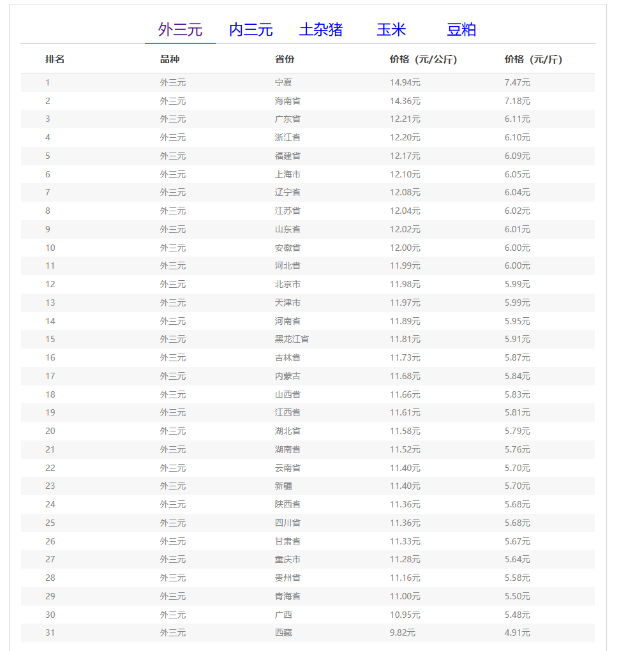Select the 内蒙古 province cell
Image resolution: width=619 pixels, height=651 pixels.
pyautogui.click(x=288, y=376)
